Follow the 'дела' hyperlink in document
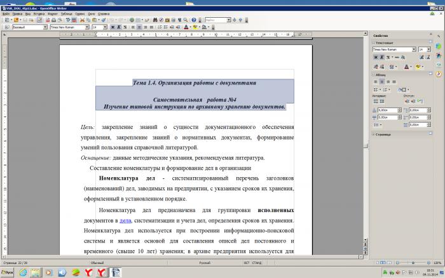445x278 pixels. coord(125,220)
